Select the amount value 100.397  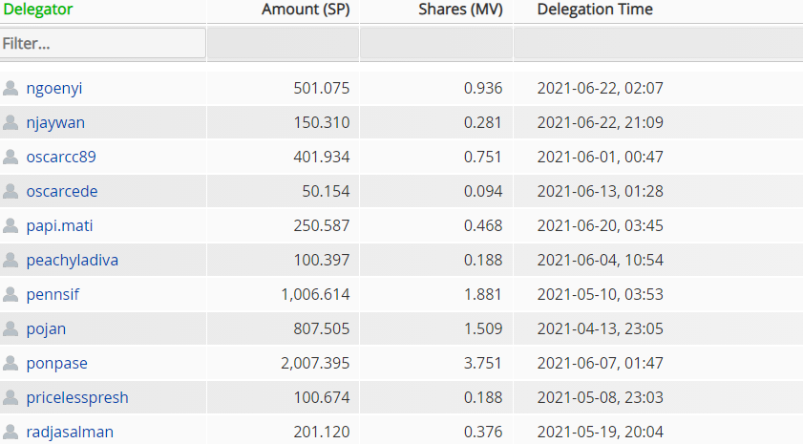point(322,260)
